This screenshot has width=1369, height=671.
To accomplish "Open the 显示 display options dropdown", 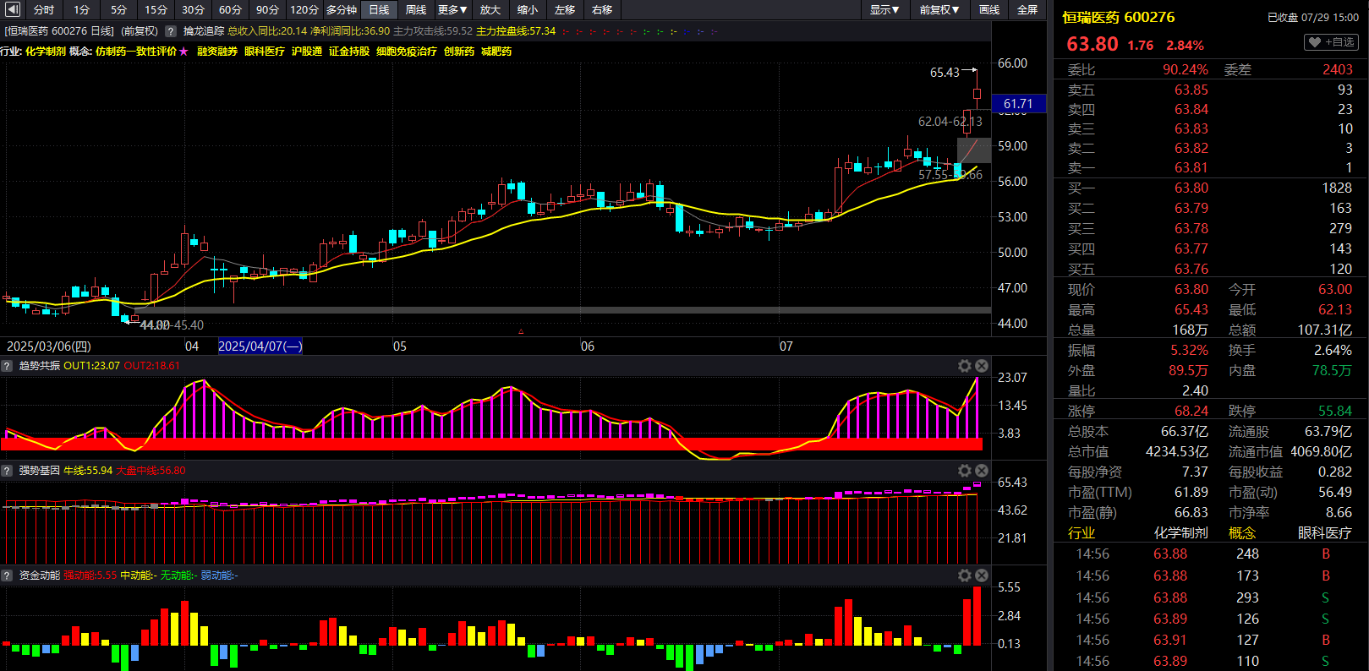I will coord(884,10).
